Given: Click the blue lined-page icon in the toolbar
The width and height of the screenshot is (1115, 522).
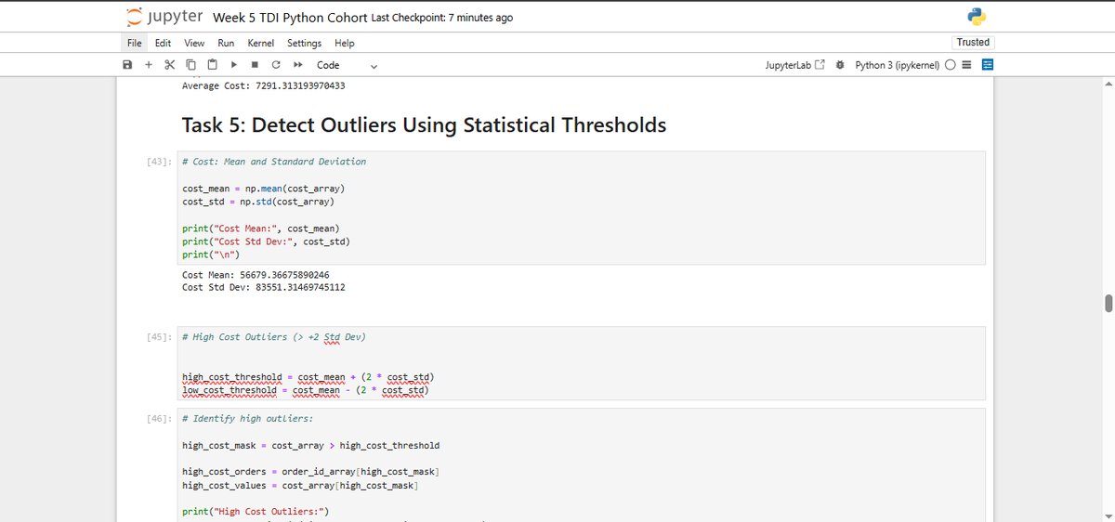Looking at the screenshot, I should [988, 65].
